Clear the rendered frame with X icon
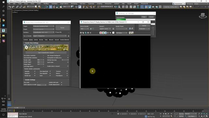 [x=90, y=33]
